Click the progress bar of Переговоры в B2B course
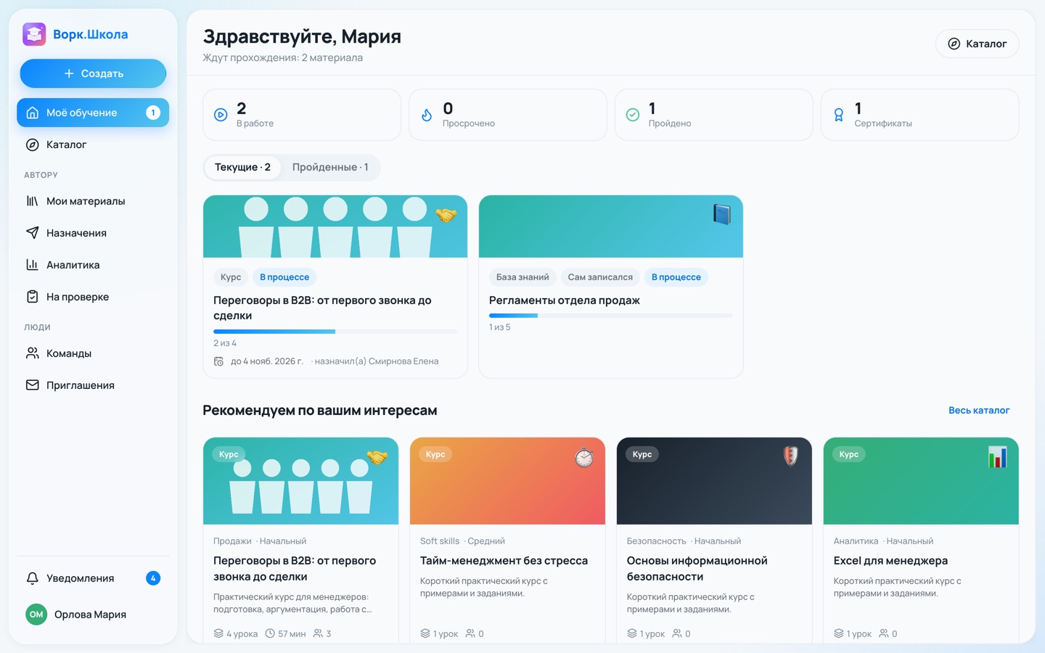 (335, 332)
